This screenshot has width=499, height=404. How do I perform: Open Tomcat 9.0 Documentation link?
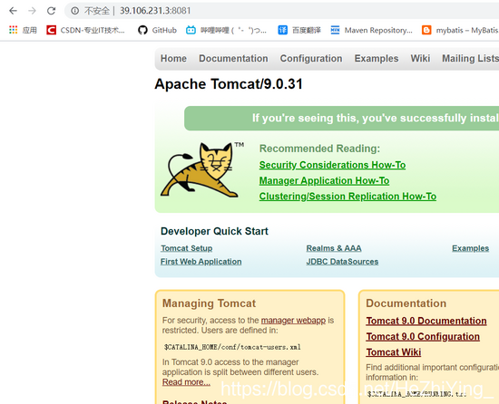[x=426, y=321]
